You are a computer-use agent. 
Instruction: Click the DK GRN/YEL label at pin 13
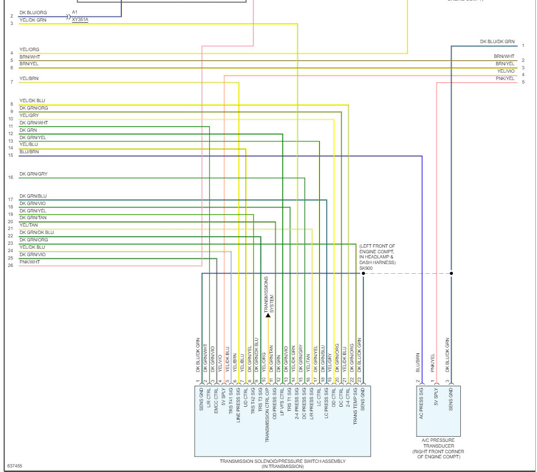click(x=33, y=137)
